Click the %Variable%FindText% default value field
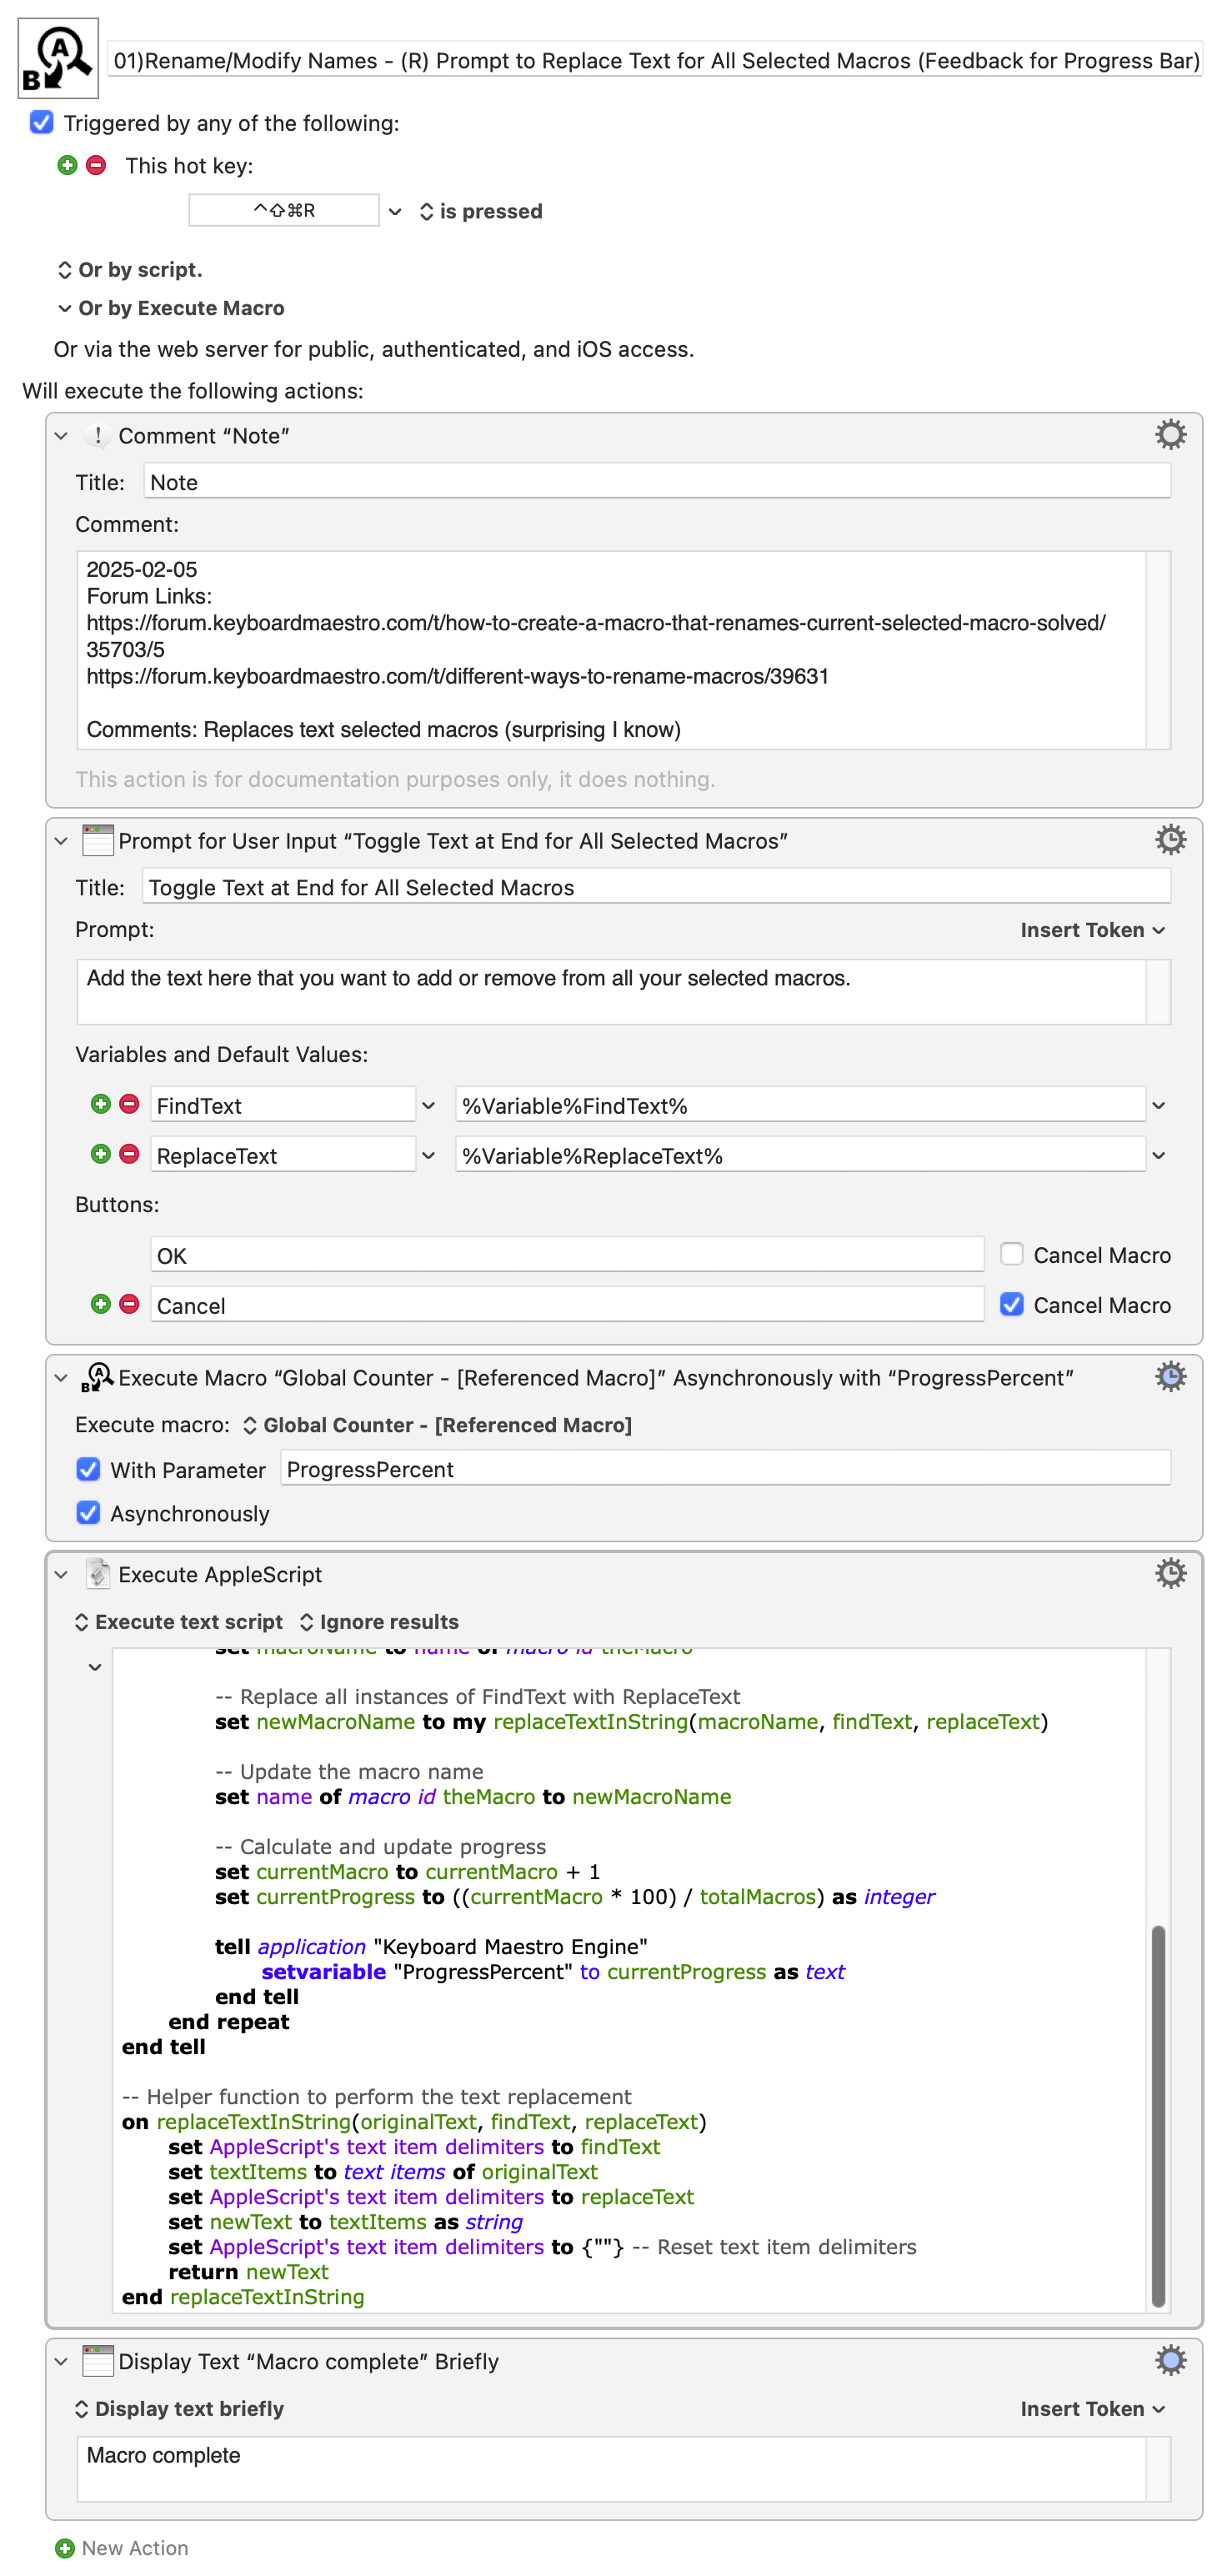This screenshot has width=1222, height=2576. tap(800, 1104)
